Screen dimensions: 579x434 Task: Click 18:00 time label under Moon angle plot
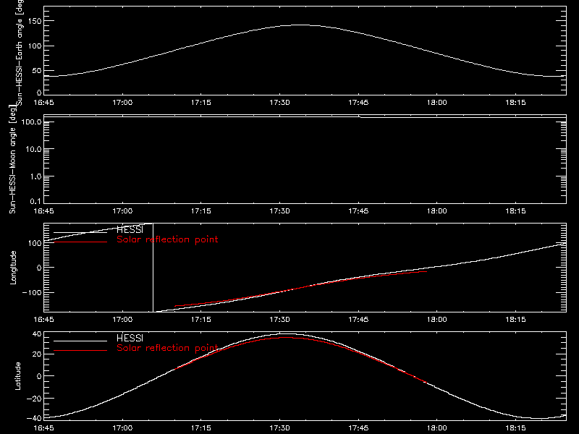pos(437,210)
